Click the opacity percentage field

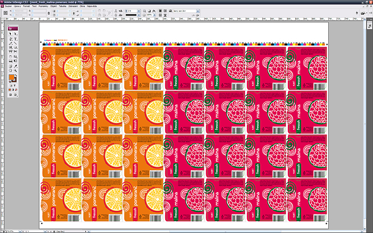pyautogui.click(x=149, y=15)
